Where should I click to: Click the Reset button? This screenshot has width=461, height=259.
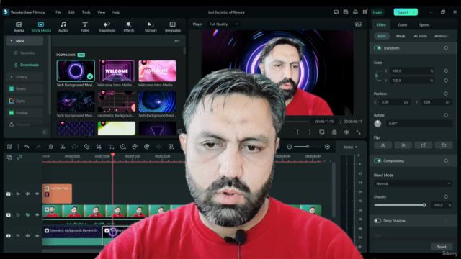pos(442,247)
